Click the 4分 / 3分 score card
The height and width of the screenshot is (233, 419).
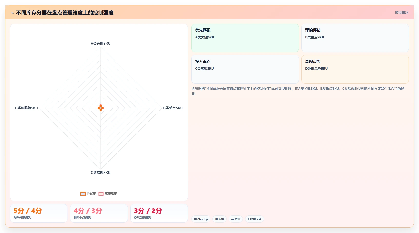coord(99,213)
